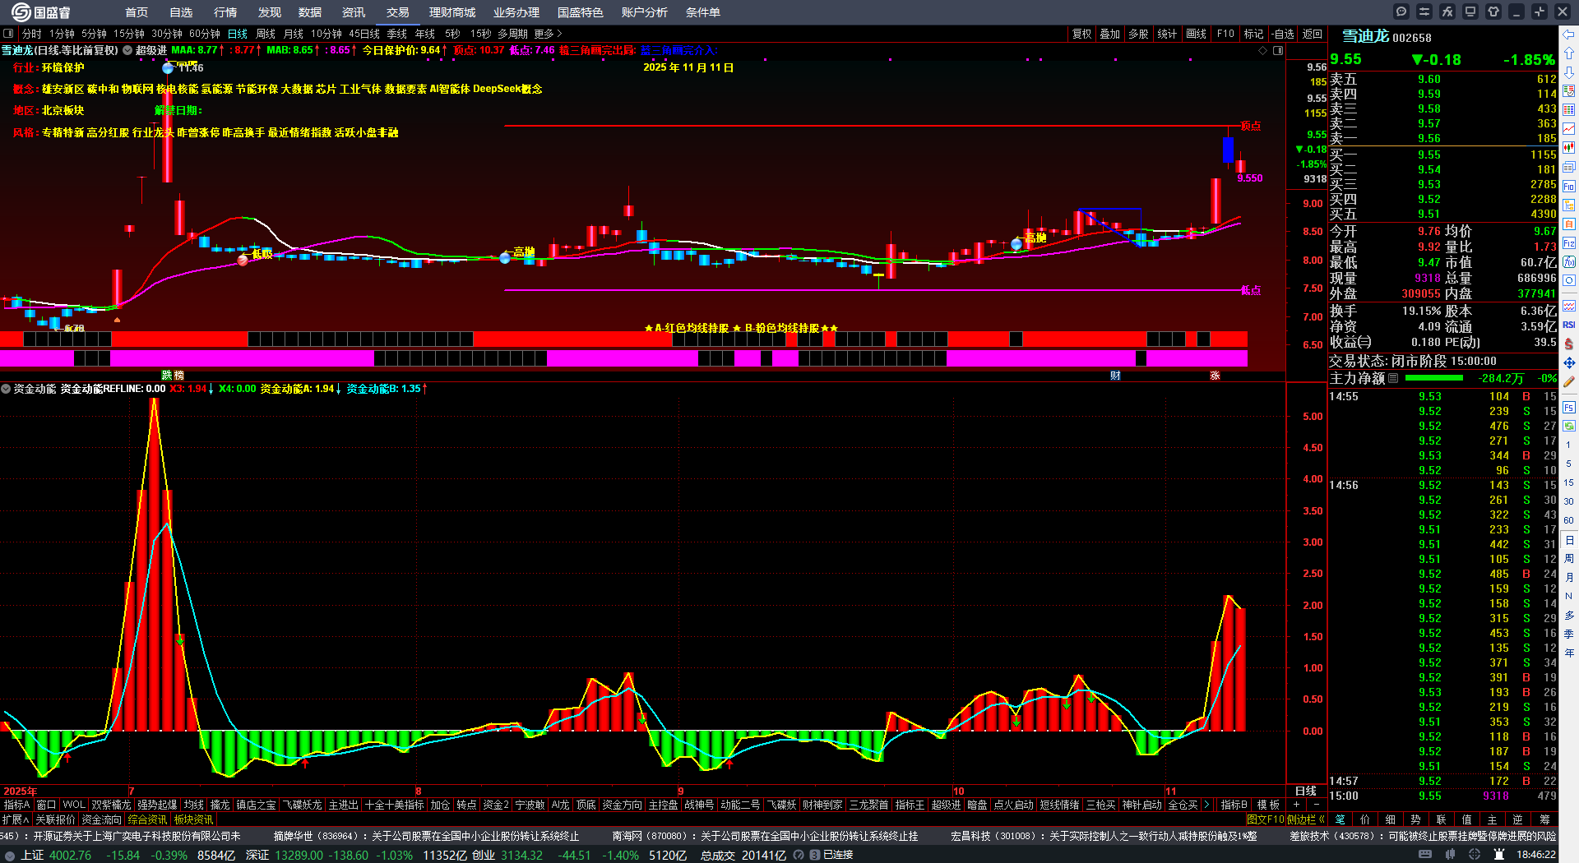This screenshot has height=863, width=1579.
Task: Open the 理财商城 menu
Action: coord(452,12)
